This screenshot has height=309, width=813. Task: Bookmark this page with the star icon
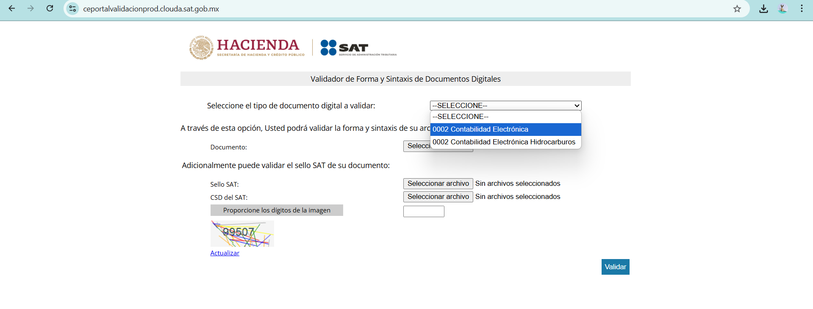(x=737, y=8)
